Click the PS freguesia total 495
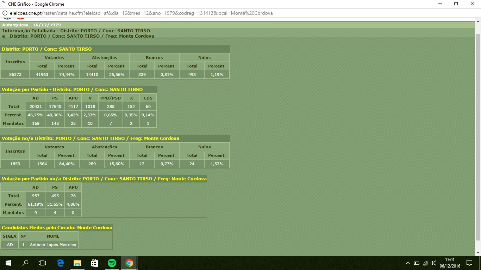 (x=55, y=196)
